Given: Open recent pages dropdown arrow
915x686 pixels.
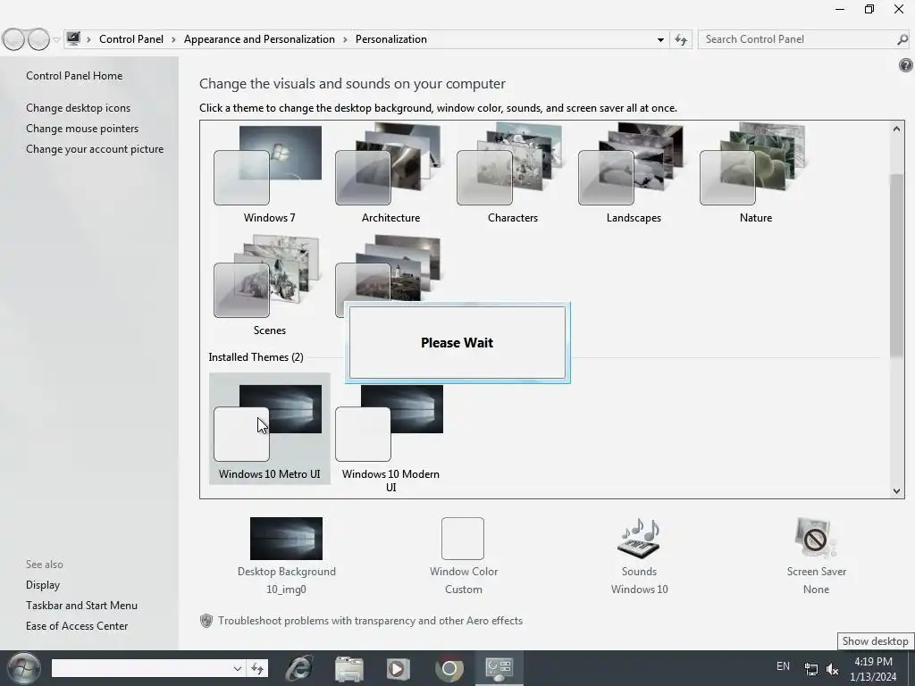Looking at the screenshot, I should (x=56, y=39).
